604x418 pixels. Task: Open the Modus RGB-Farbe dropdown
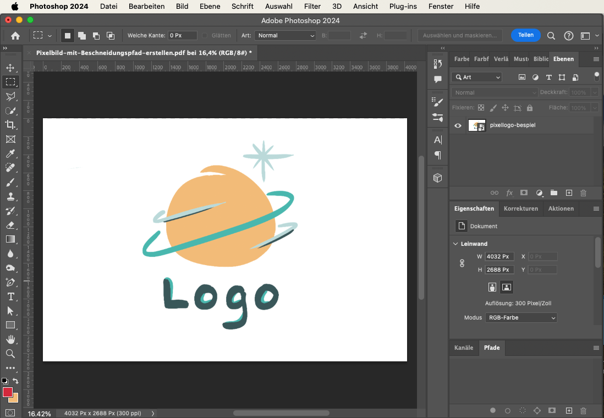tap(521, 317)
